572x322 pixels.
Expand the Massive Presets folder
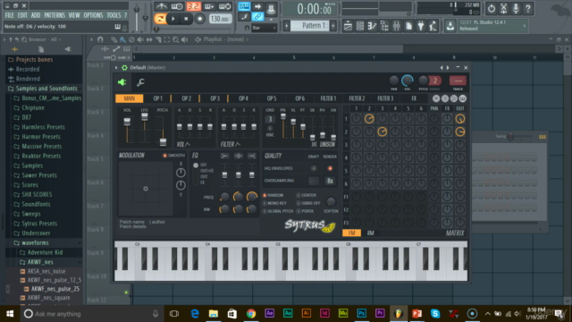coord(42,146)
